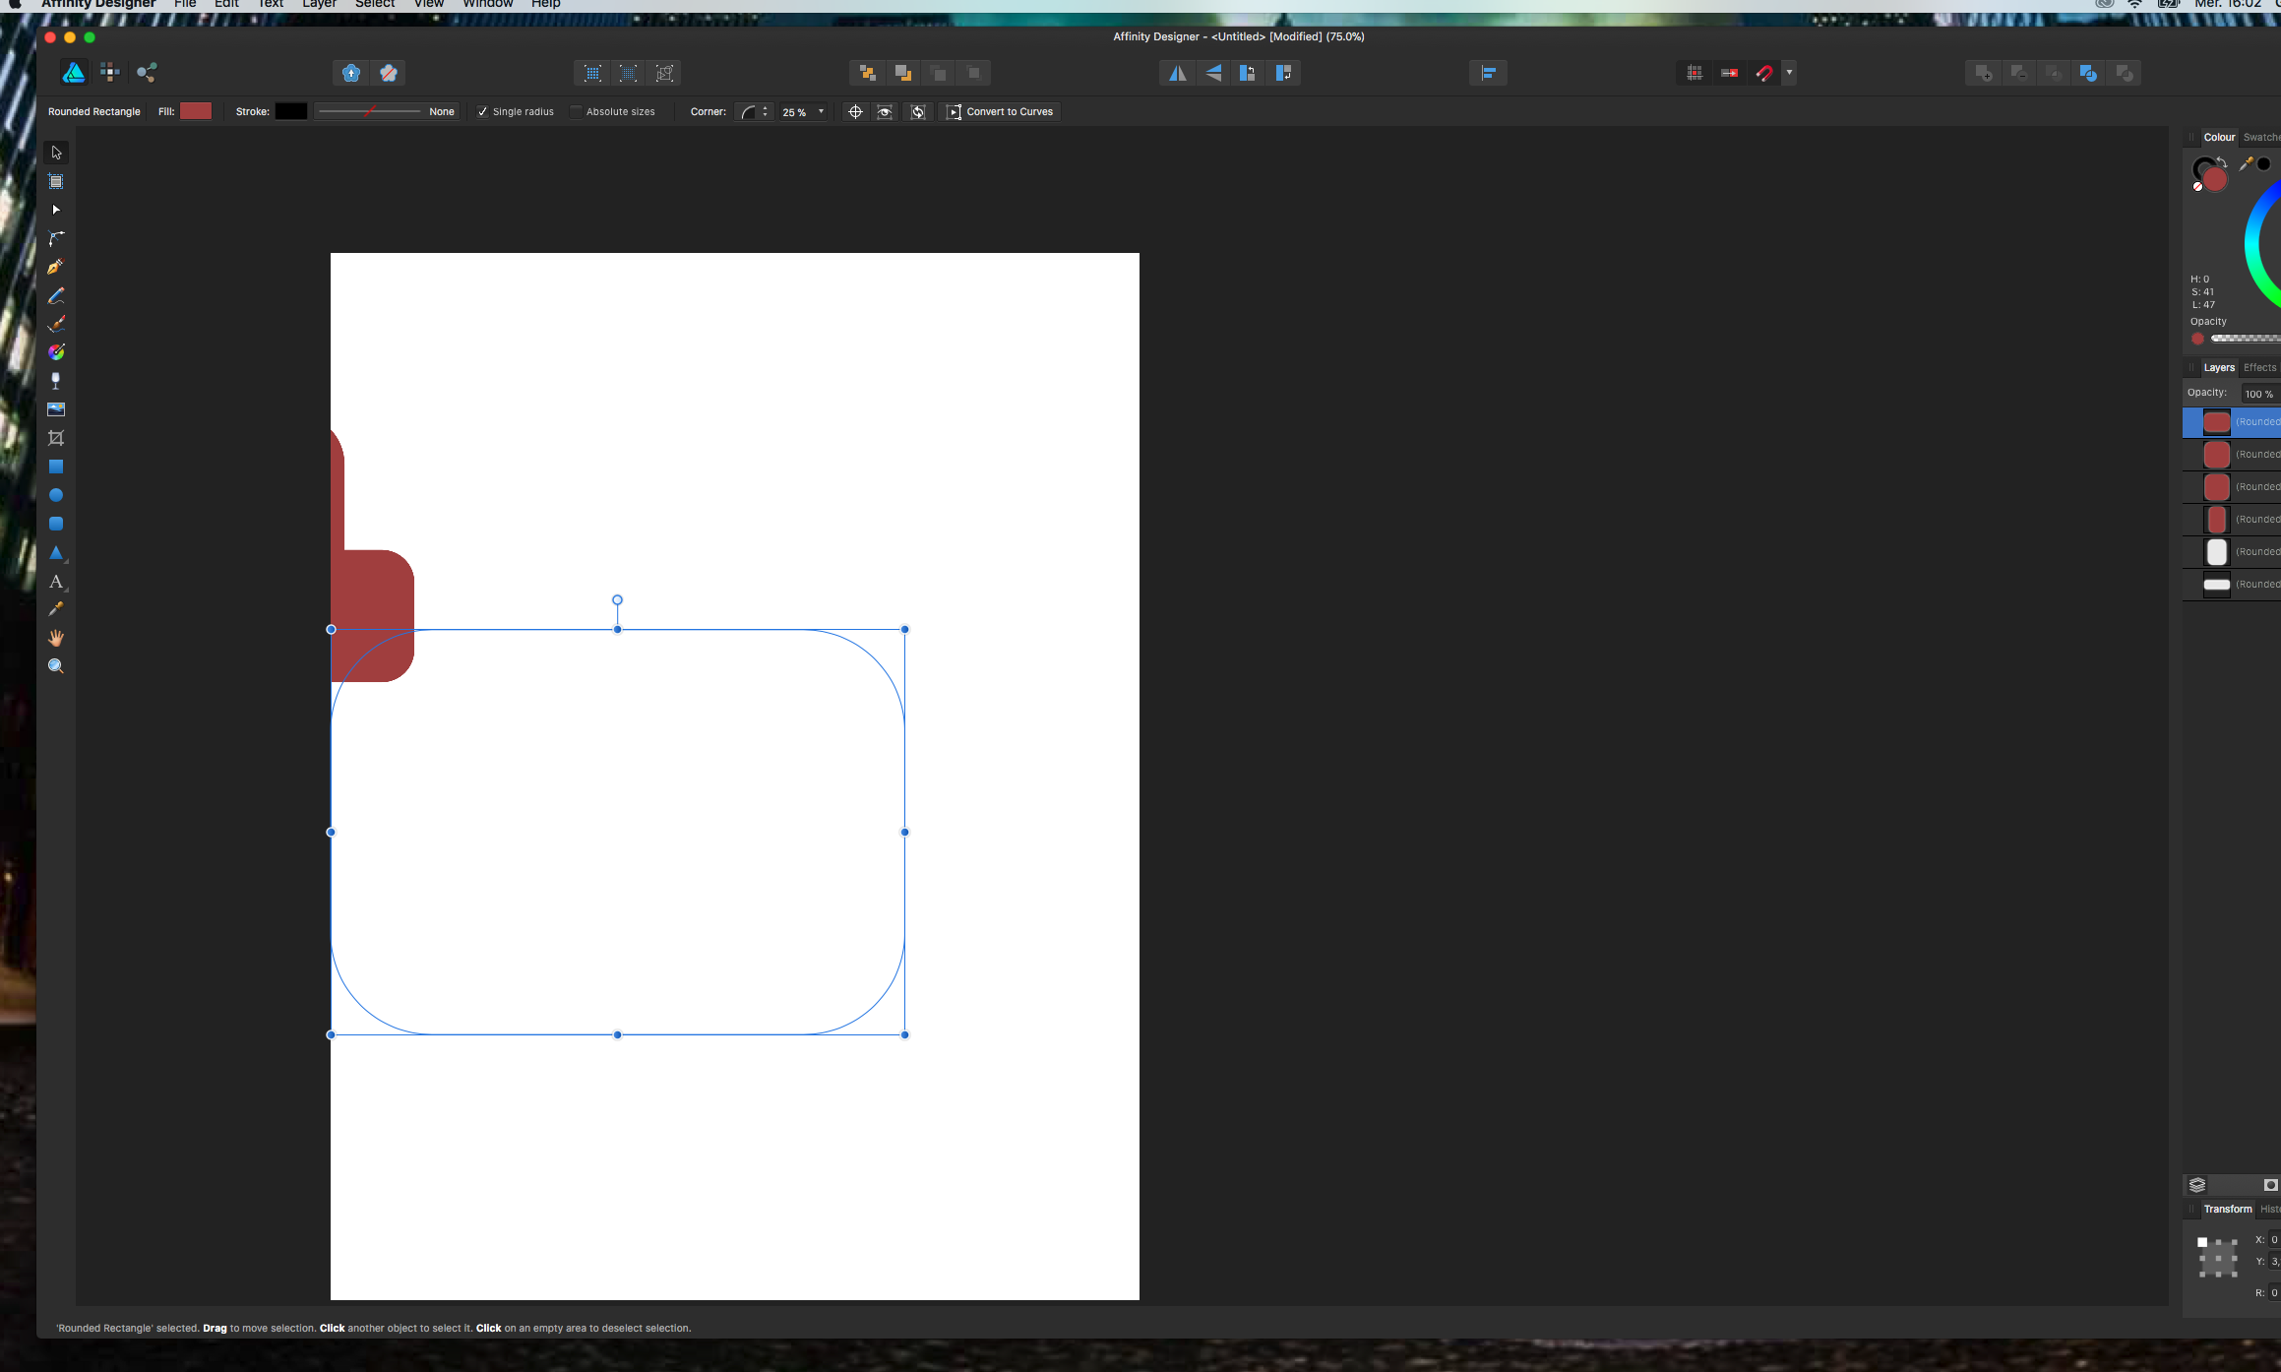The image size is (2281, 1372).
Task: Select the Node tool
Action: point(56,210)
